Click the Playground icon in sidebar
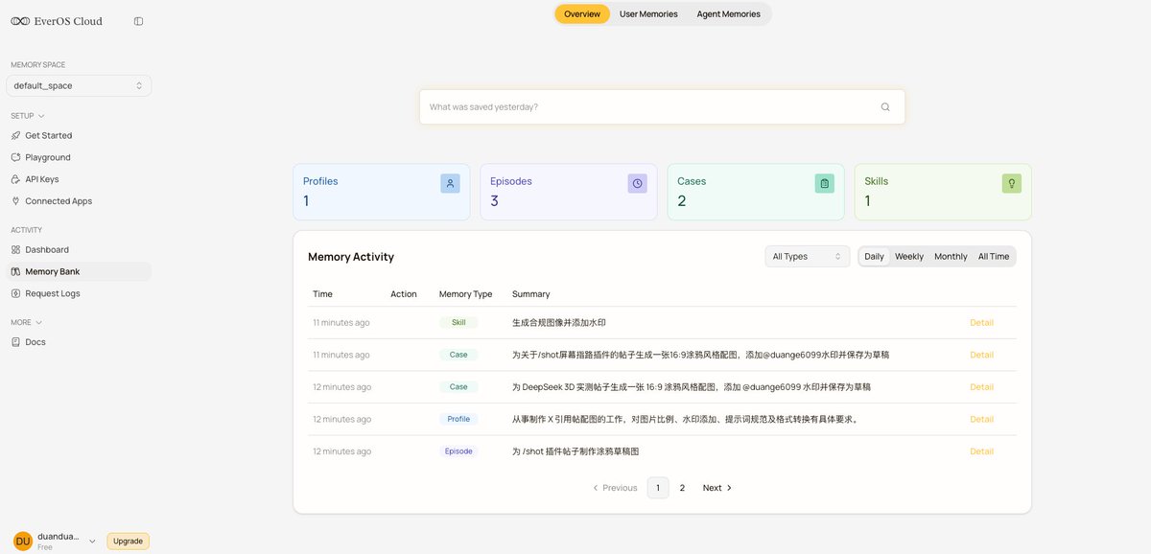Viewport: 1151px width, 554px height. click(x=15, y=157)
